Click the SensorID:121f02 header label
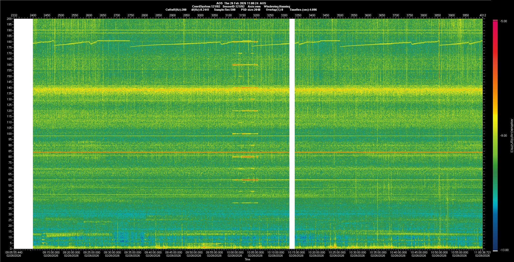514x262 pixels. click(x=233, y=6)
